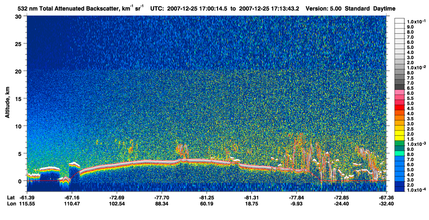Screen dimensions: 429x220
Task: Select the 4.5 red colorbar swatch
Action: [x=399, y=108]
